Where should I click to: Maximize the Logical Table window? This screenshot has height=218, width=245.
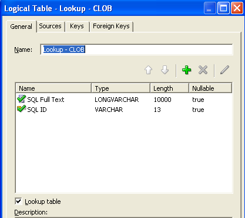(x=223, y=8)
